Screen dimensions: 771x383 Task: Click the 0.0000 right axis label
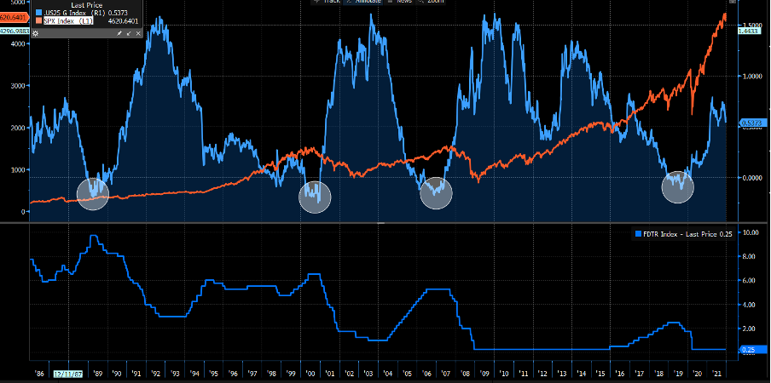[x=751, y=178]
